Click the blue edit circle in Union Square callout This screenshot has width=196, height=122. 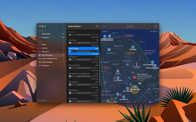(155, 77)
